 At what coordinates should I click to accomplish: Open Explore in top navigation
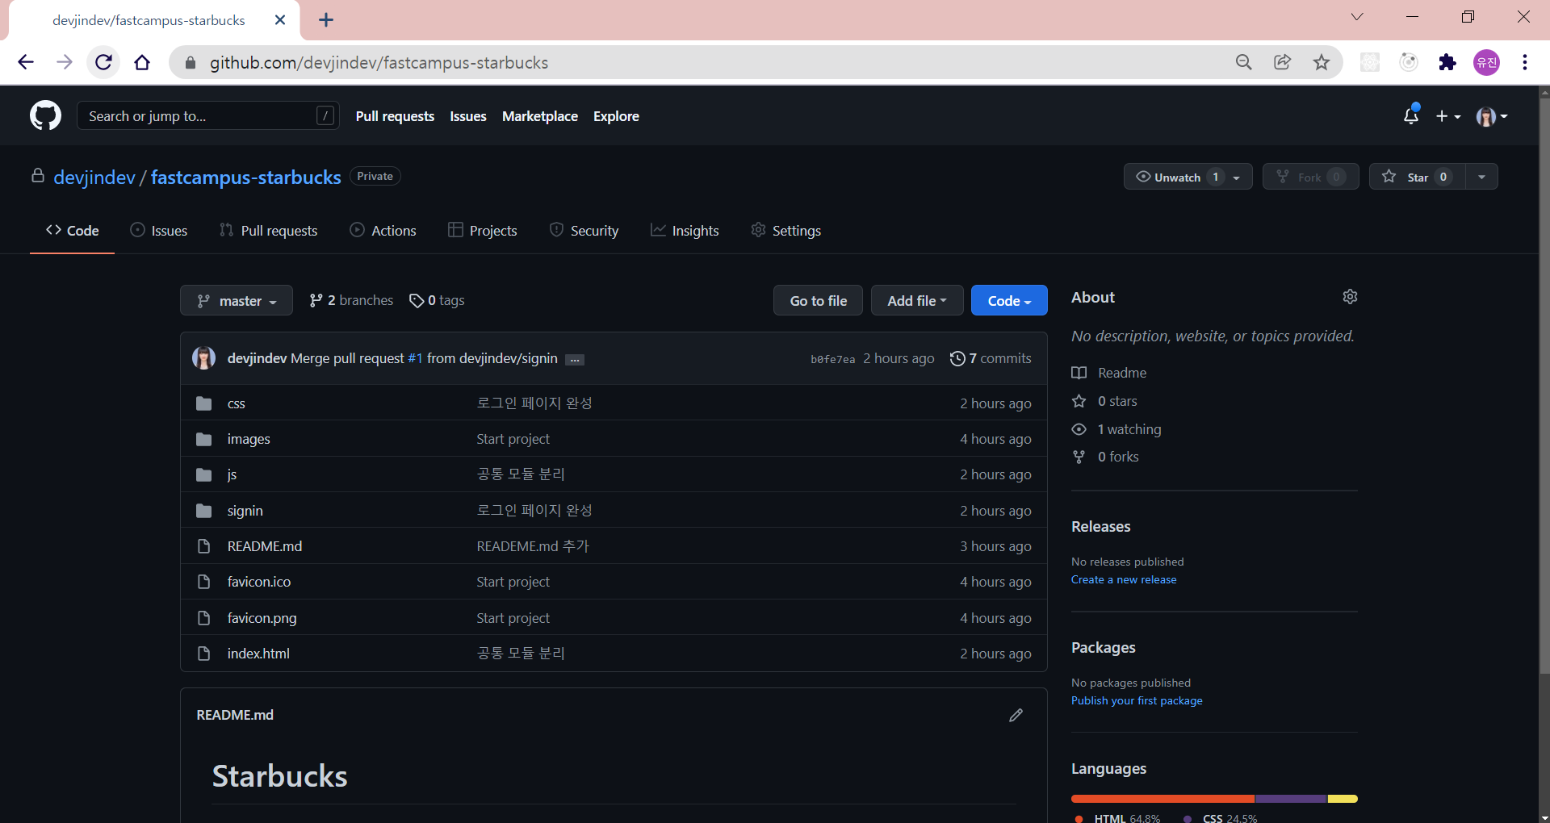pyautogui.click(x=616, y=116)
